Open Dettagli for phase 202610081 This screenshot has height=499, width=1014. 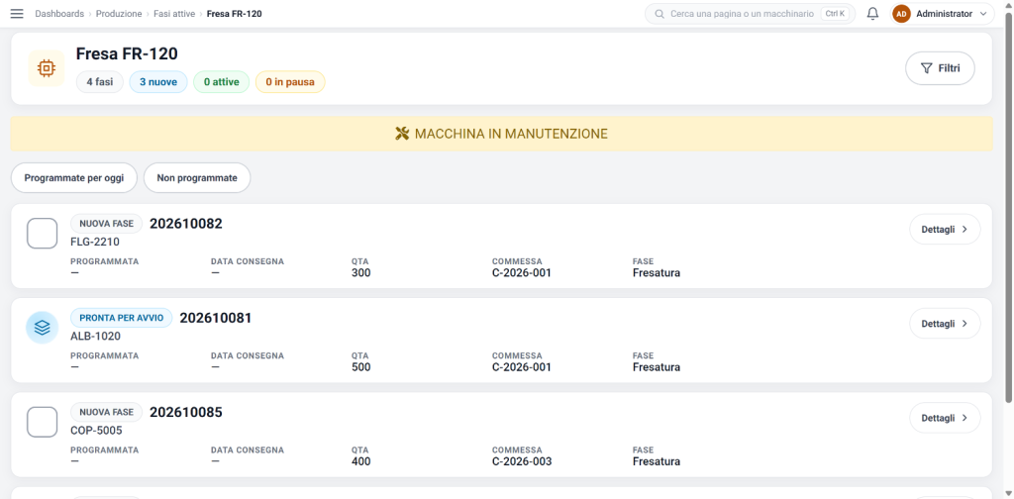click(945, 324)
